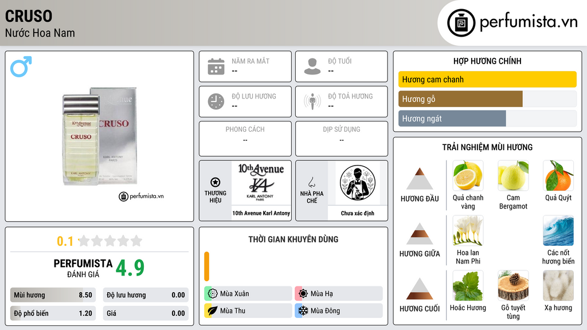Click the Hợp Hương Chính heading
Screen dimensions: 587x330
[487, 61]
